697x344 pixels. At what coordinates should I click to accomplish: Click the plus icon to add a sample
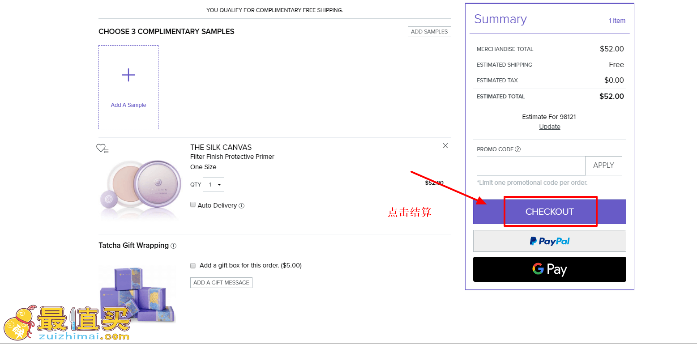pyautogui.click(x=128, y=75)
